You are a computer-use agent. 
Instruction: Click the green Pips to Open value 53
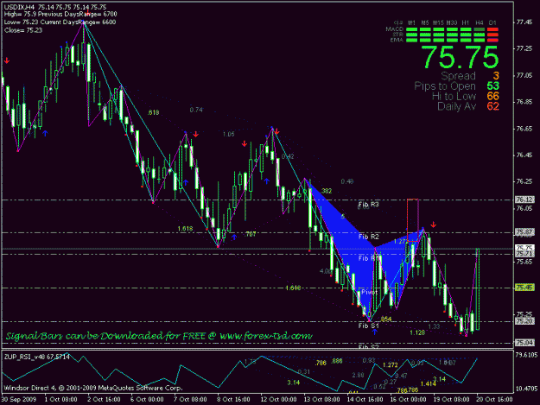coord(492,86)
